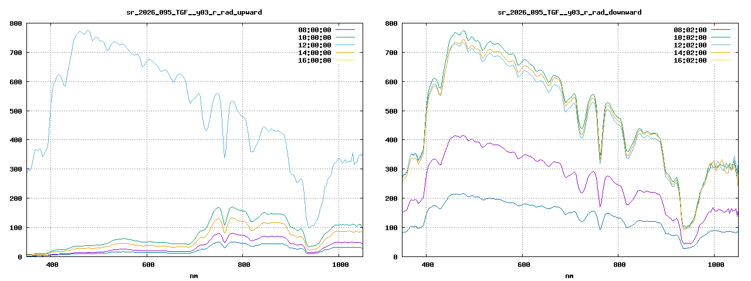Click the downward radiance chart title

coord(569,12)
